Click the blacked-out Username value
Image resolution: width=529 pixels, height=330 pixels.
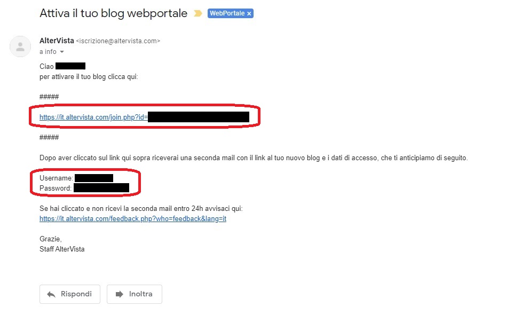coord(94,178)
